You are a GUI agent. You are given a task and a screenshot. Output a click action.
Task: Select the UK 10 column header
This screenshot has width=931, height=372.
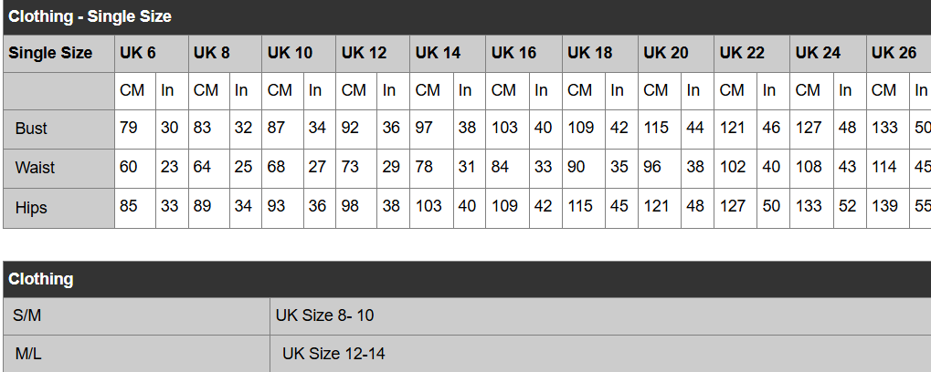pos(299,53)
